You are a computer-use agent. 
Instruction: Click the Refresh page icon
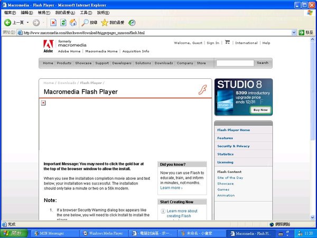tap(63, 22)
